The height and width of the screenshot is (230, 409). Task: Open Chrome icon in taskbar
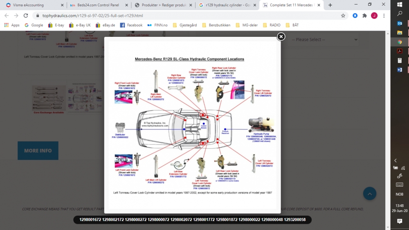coord(400,42)
